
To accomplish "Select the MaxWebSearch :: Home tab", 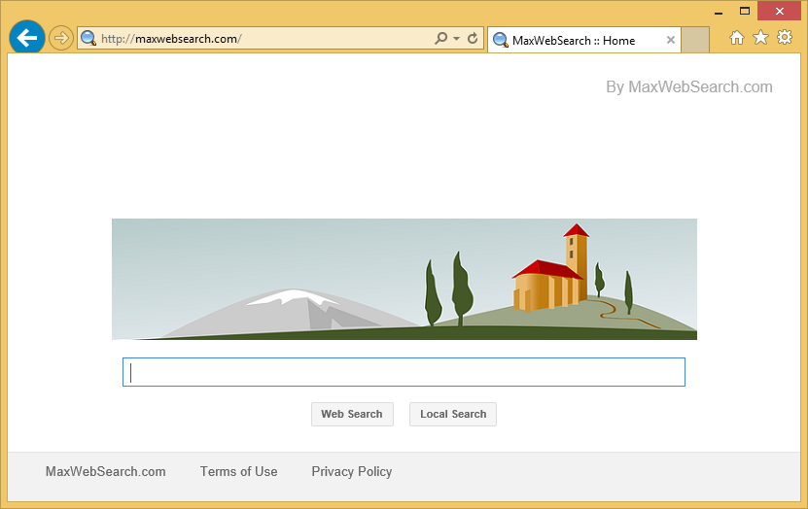I will click(574, 40).
